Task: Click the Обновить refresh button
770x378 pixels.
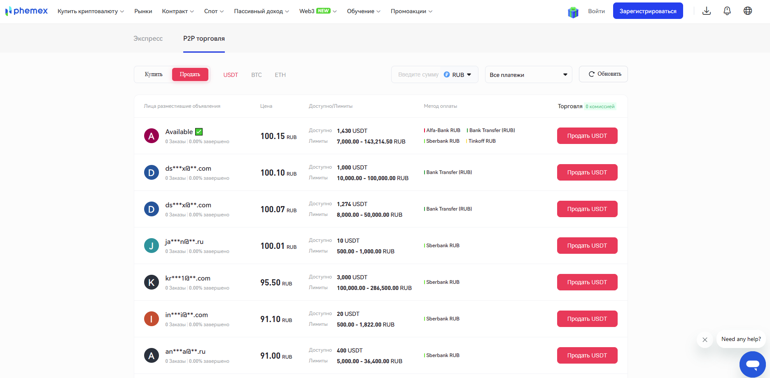Action: 603,74
